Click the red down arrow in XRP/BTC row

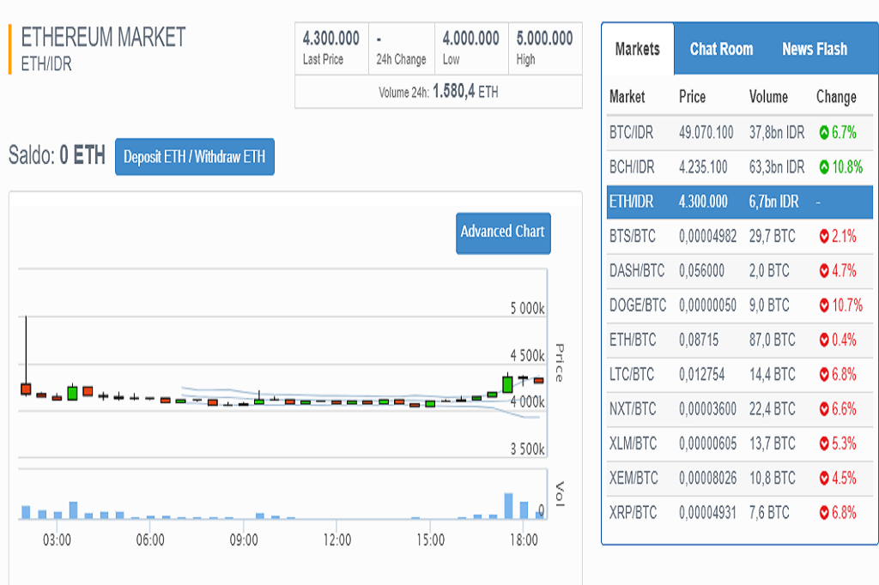coord(824,513)
